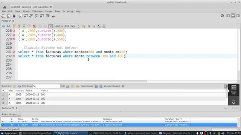Toggle the left sidebar panel visibility
Screen dimensions: 241x135
[228, 16]
